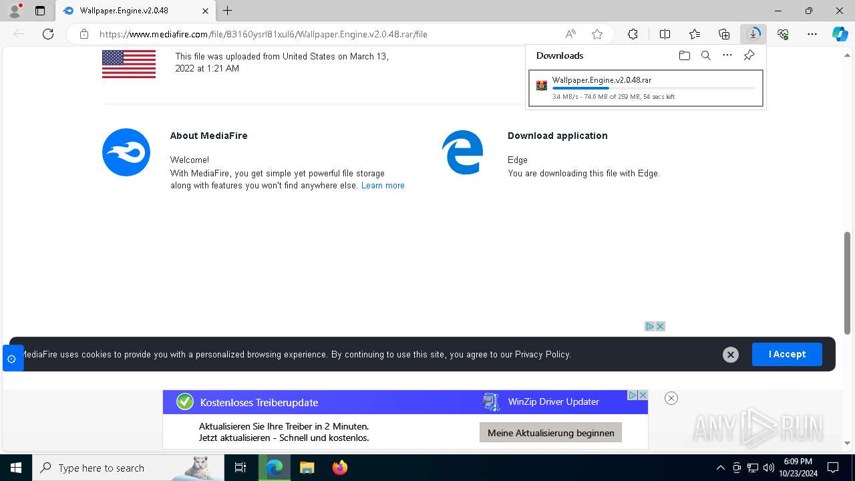Open the Extensions puzzle icon
Viewport: 855px width, 481px height.
click(633, 34)
